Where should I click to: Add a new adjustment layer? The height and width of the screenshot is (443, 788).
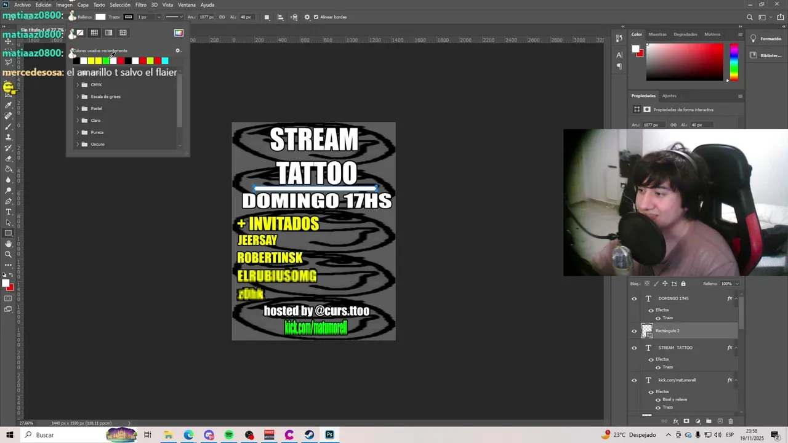[698, 421]
